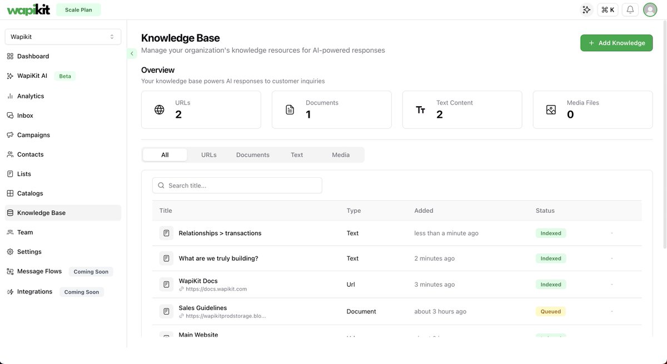Click the Integrations plug icon

point(10,292)
